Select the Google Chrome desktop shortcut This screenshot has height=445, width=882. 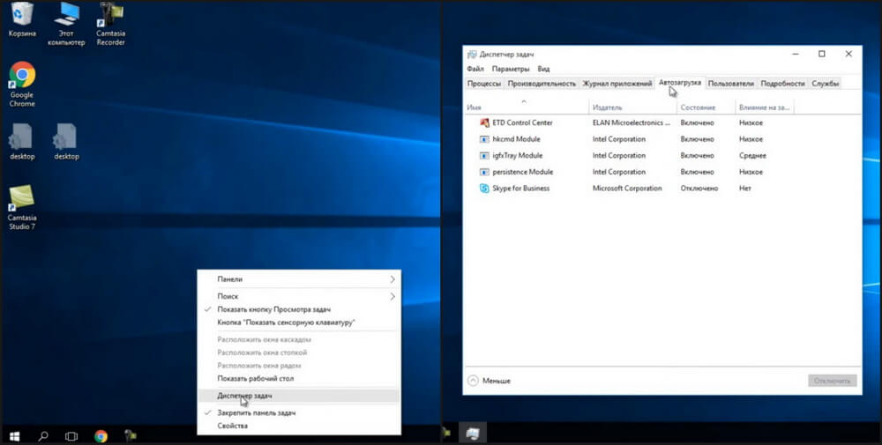pyautogui.click(x=22, y=85)
